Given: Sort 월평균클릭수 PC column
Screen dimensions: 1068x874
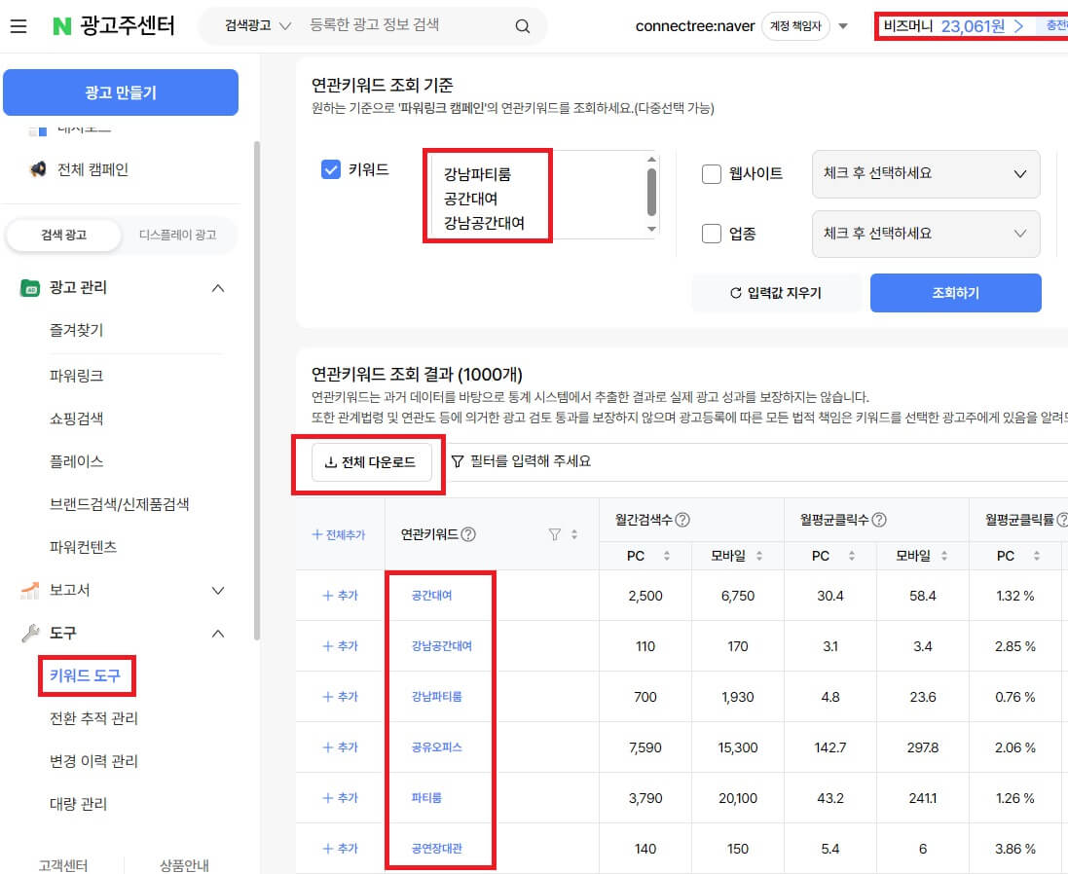Looking at the screenshot, I should (x=852, y=556).
